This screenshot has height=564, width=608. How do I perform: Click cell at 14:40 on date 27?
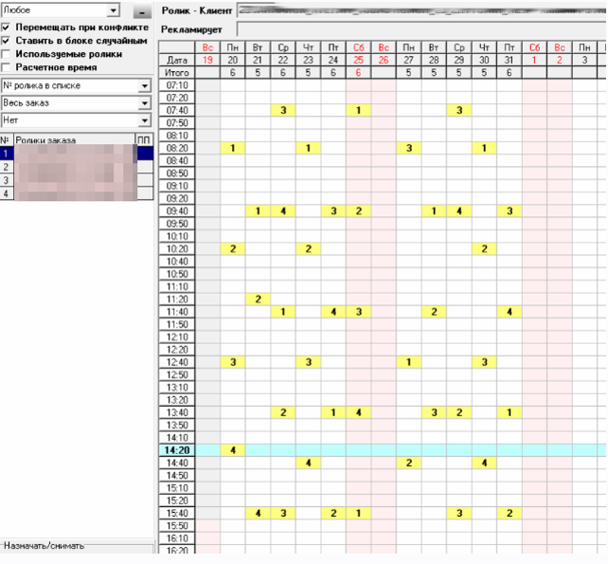point(409,463)
